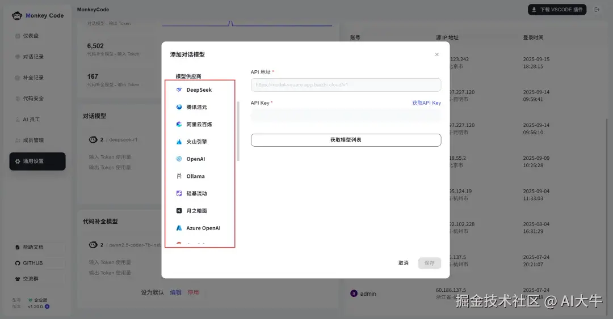Viewport: 613px width, 319px height.
Task: Select the 阿里云百炼 provider icon
Action: tap(179, 124)
